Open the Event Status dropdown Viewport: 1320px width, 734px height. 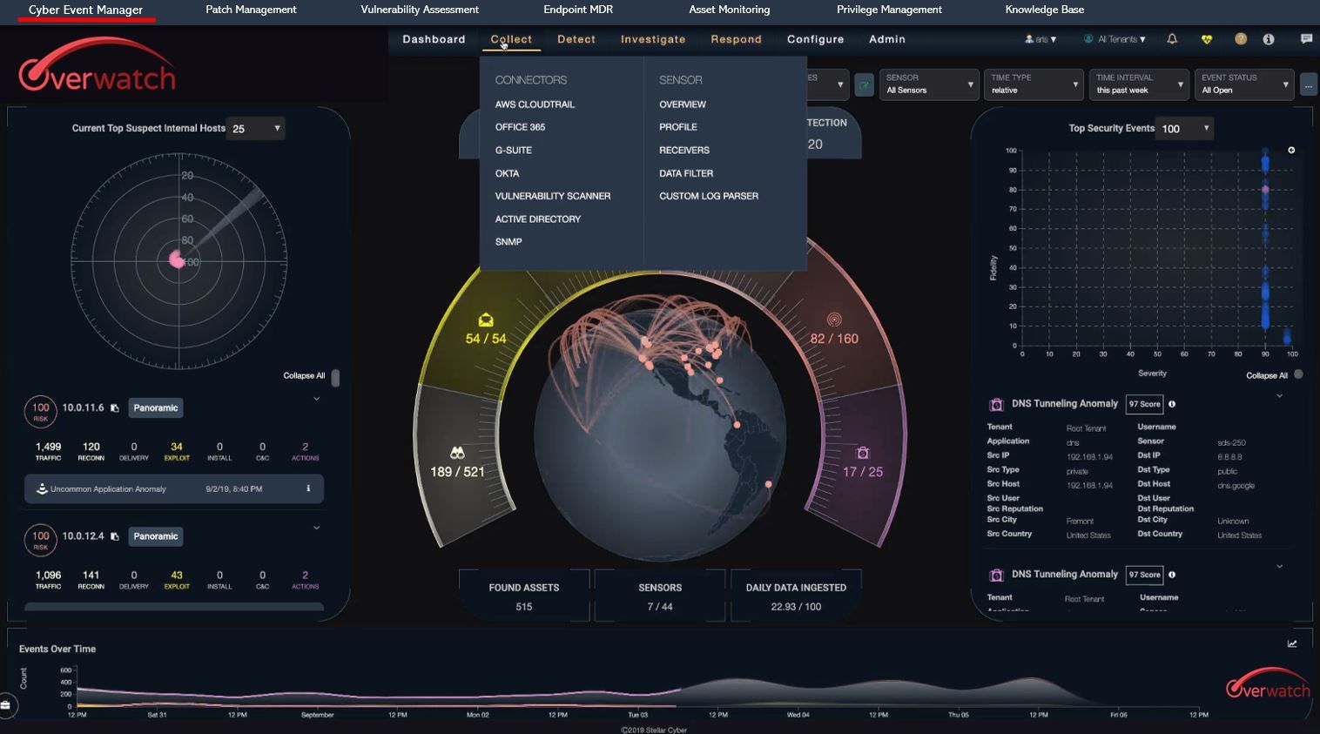click(1243, 84)
